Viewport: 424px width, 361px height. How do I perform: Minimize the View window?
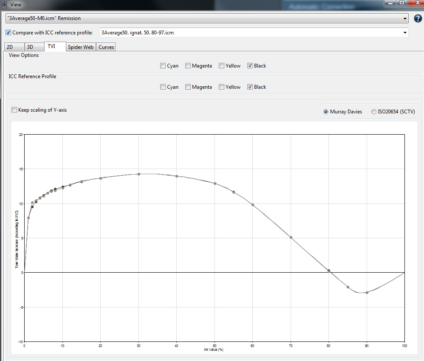pyautogui.click(x=390, y=3)
